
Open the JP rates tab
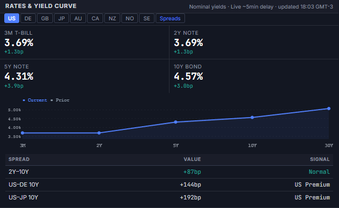coord(61,18)
